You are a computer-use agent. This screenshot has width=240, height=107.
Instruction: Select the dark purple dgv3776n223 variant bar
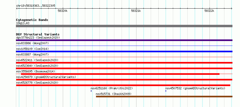pos(124,40)
